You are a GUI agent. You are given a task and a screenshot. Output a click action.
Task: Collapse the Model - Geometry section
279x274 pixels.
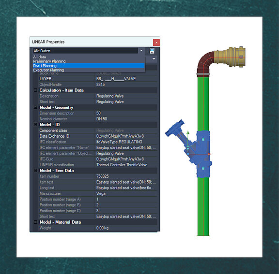[35, 107]
